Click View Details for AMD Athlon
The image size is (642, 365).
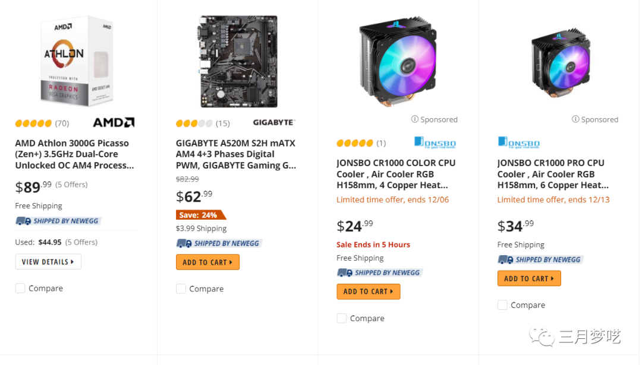pyautogui.click(x=48, y=262)
